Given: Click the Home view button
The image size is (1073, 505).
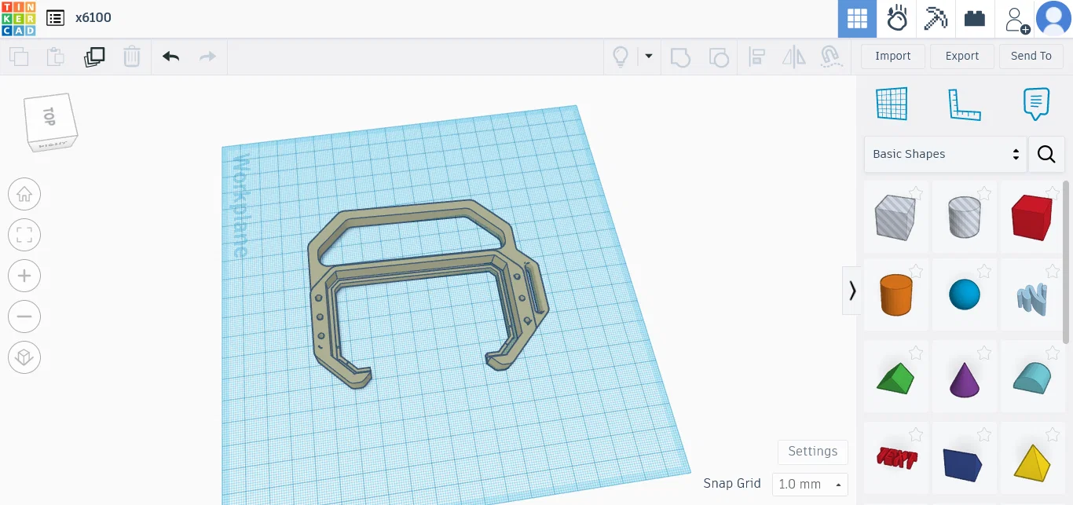Looking at the screenshot, I should pyautogui.click(x=24, y=194).
